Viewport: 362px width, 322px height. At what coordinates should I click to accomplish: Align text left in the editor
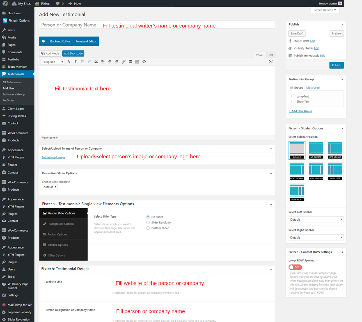pos(103,62)
